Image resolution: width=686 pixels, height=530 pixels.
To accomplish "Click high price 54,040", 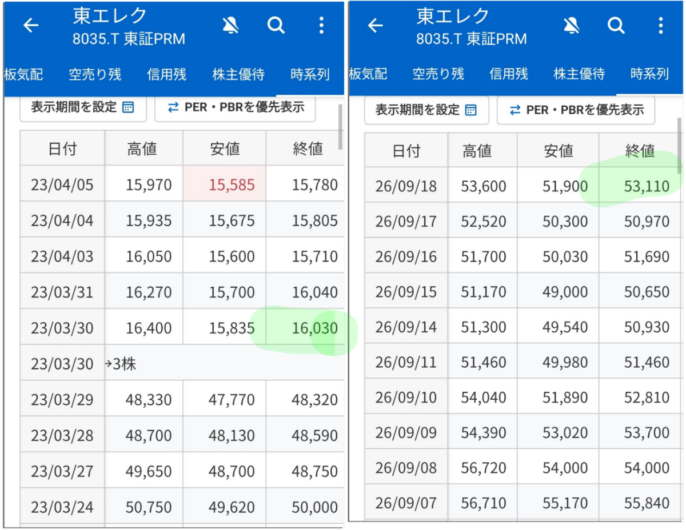I will [x=484, y=397].
